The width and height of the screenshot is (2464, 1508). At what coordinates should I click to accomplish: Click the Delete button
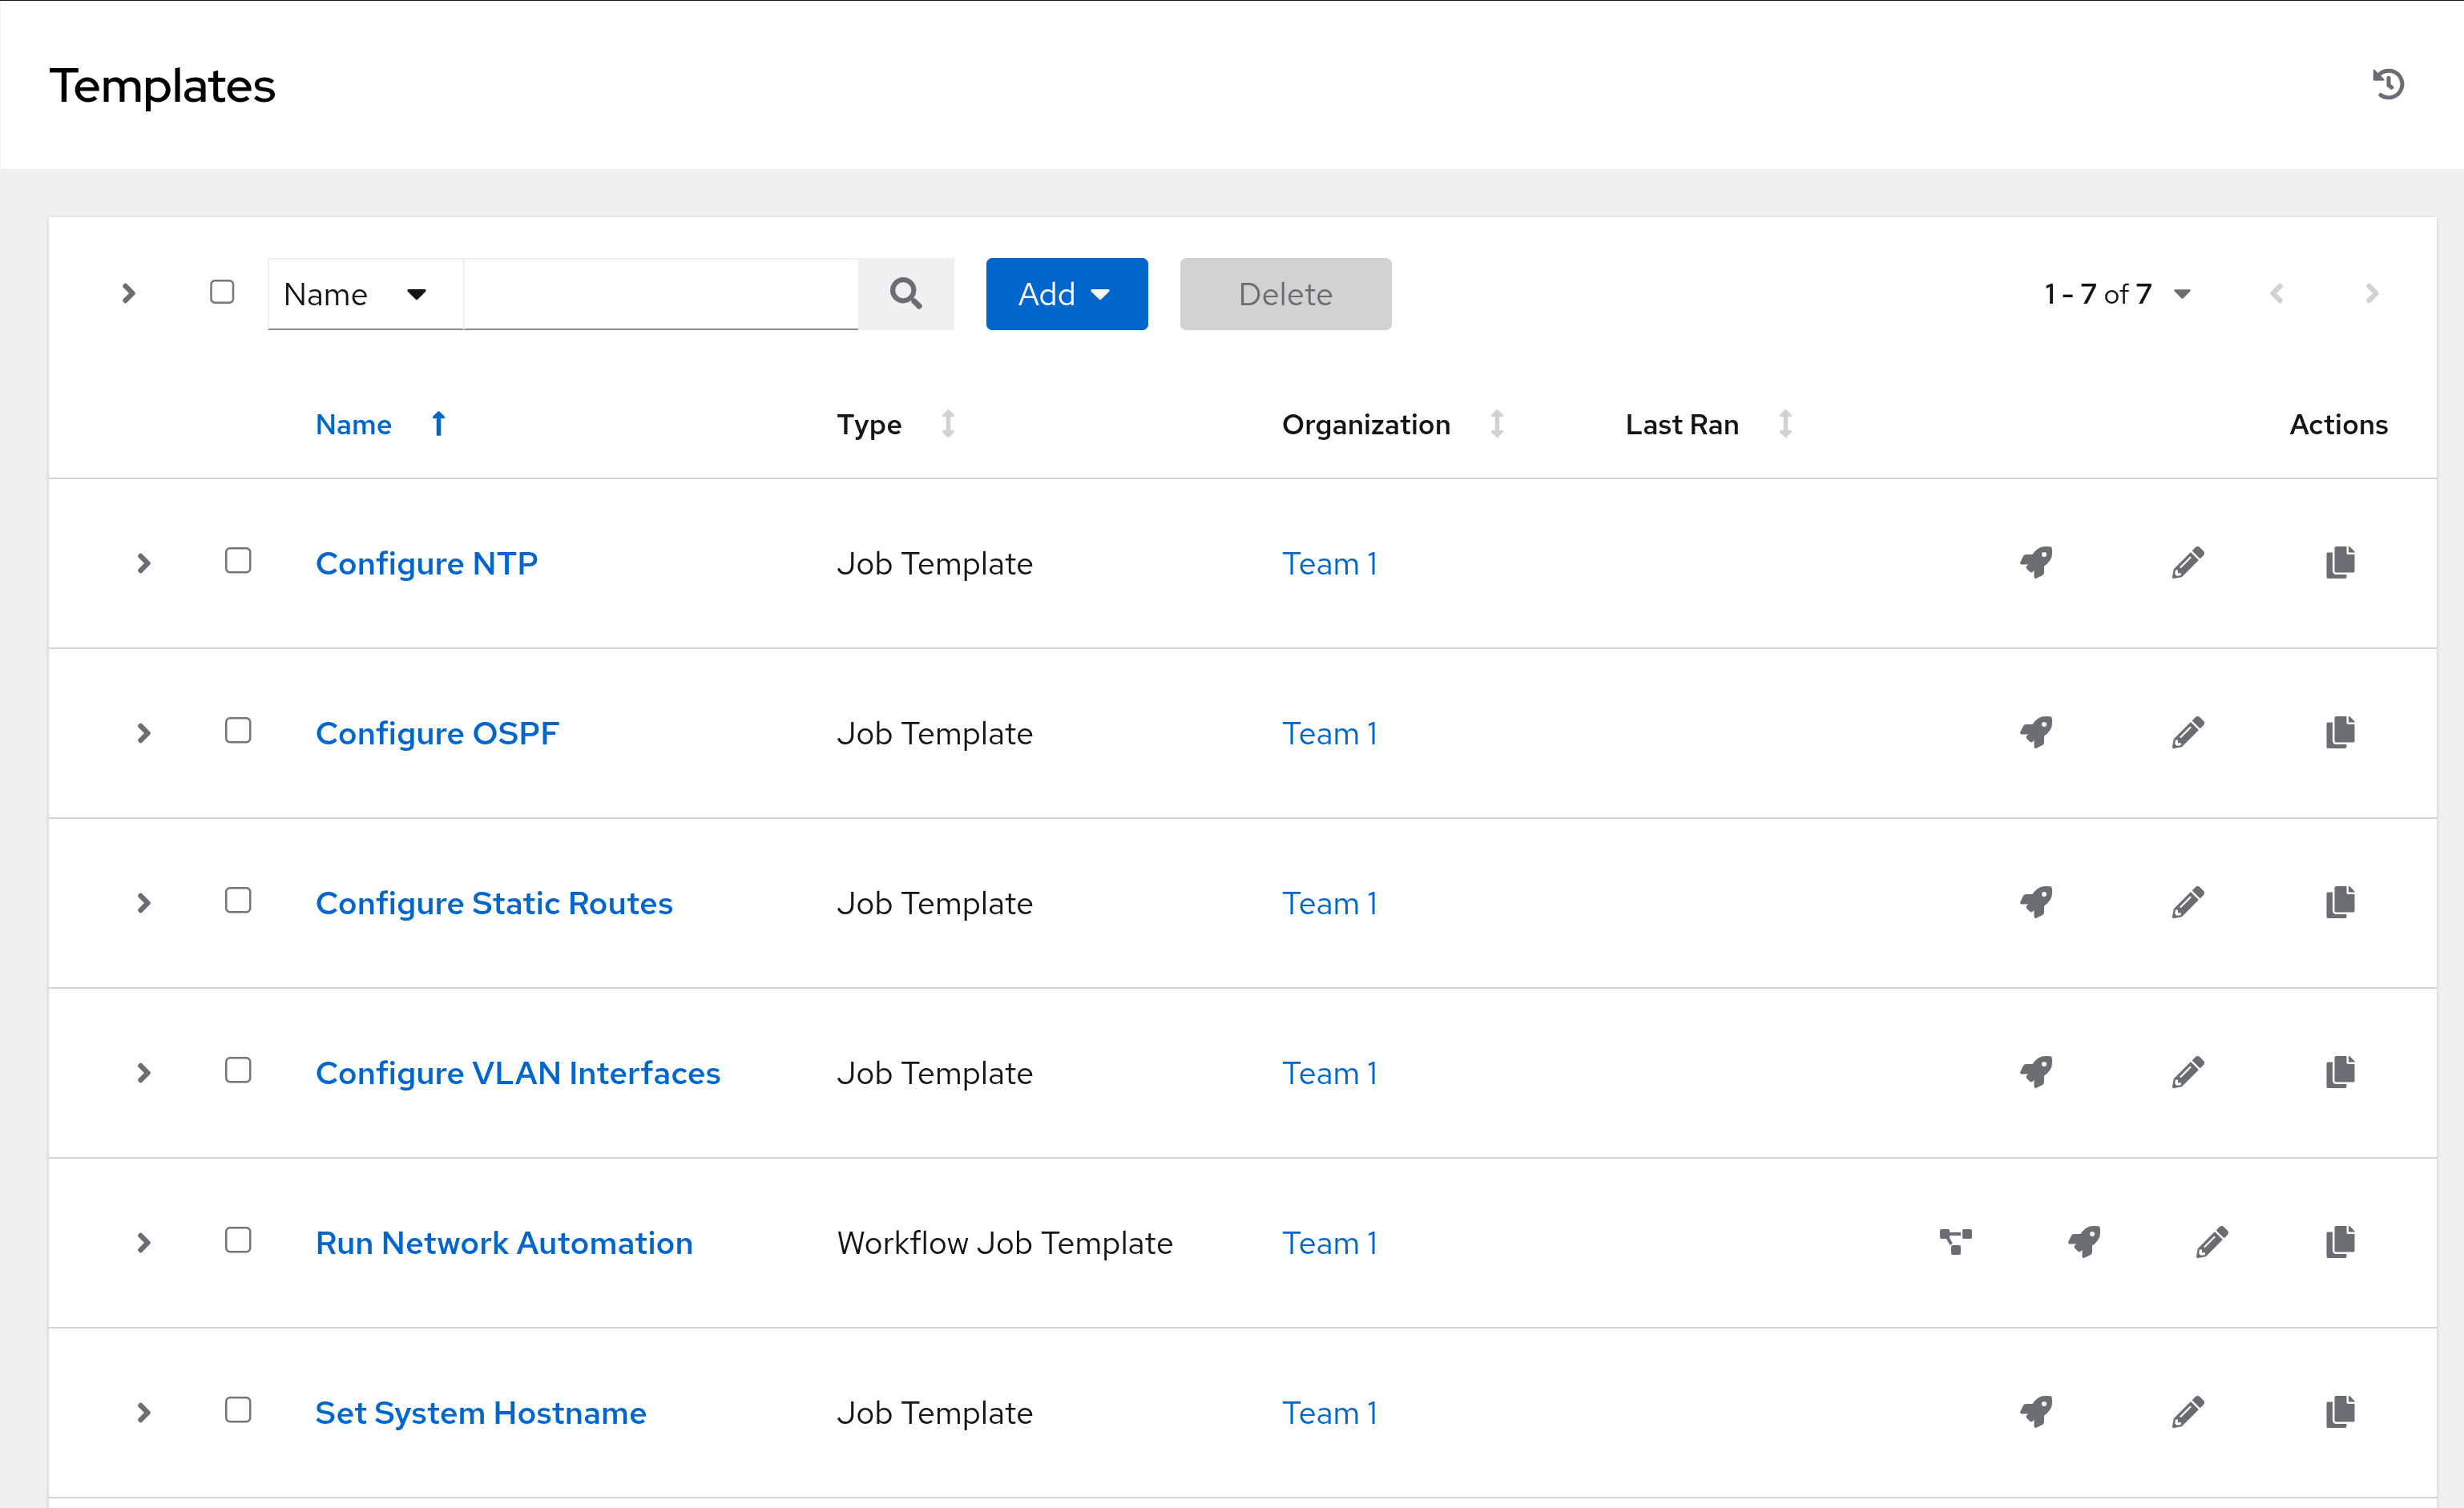pyautogui.click(x=1285, y=294)
